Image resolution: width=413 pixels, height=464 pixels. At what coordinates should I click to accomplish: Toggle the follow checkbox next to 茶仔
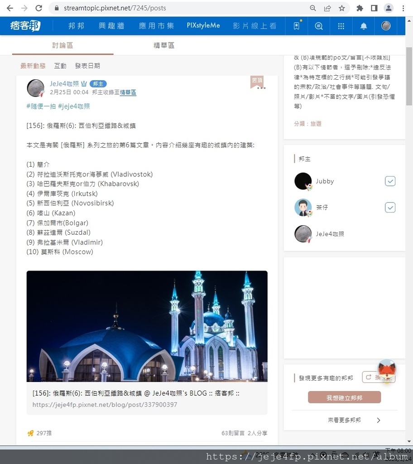click(390, 208)
